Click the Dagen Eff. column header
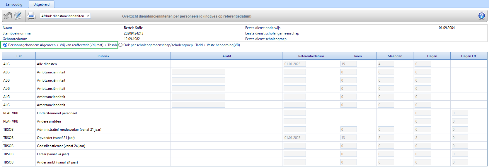This screenshot has height=167, width=489. click(x=469, y=56)
